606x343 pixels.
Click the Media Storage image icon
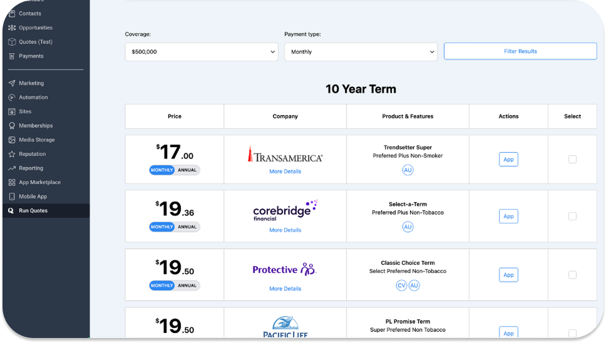tap(12, 140)
